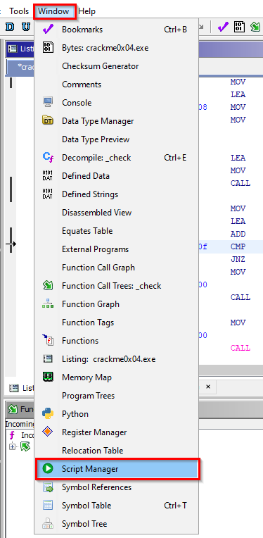The image size is (263, 538).
Task: Click the Bookmarks checkmark icon in menu
Action: [48, 30]
